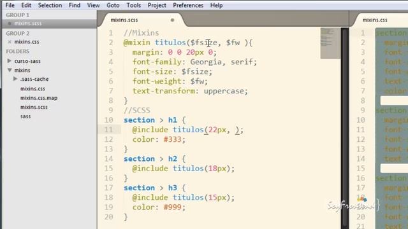Click the FOLDERS header
The width and height of the screenshot is (408, 229).
[x=18, y=52]
